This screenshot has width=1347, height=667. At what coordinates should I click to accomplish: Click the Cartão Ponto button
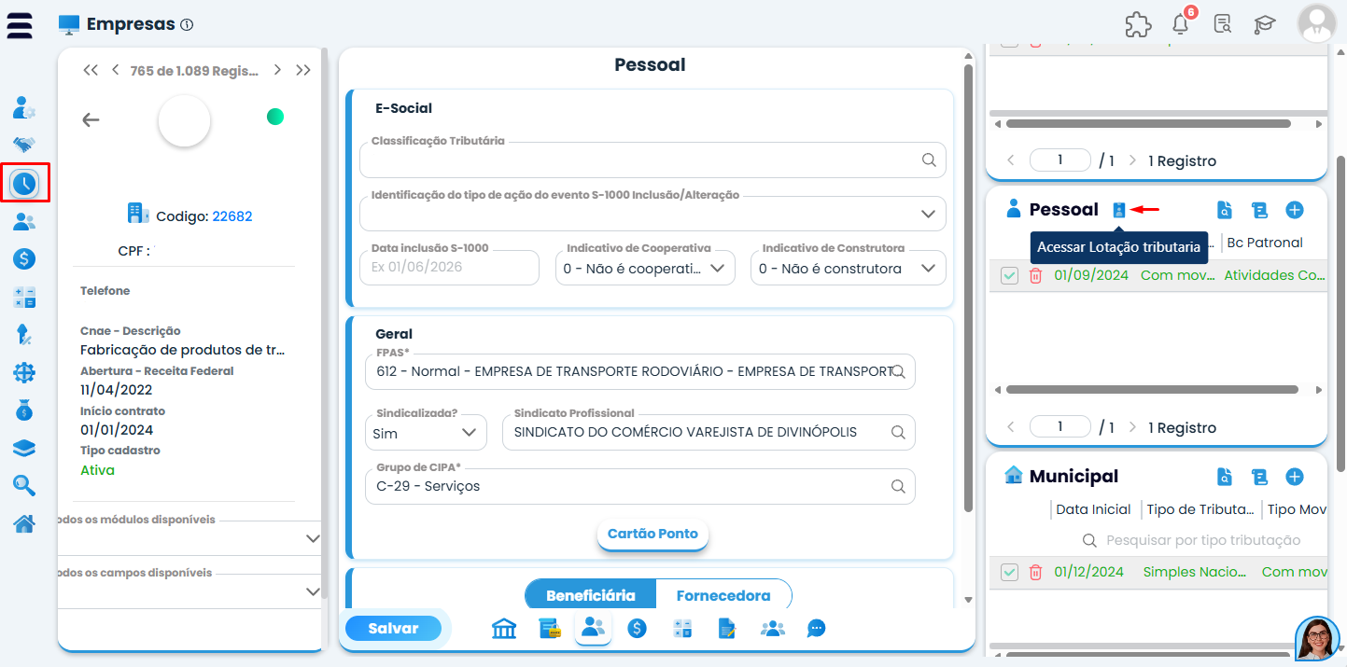click(652, 535)
